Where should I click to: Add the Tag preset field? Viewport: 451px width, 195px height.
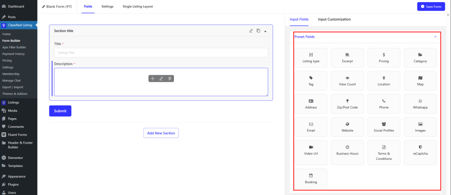(x=311, y=81)
